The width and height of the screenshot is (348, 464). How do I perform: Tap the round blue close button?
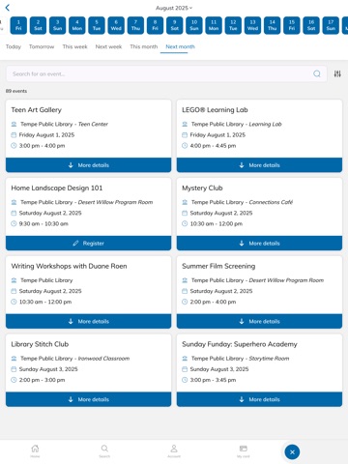(292, 452)
